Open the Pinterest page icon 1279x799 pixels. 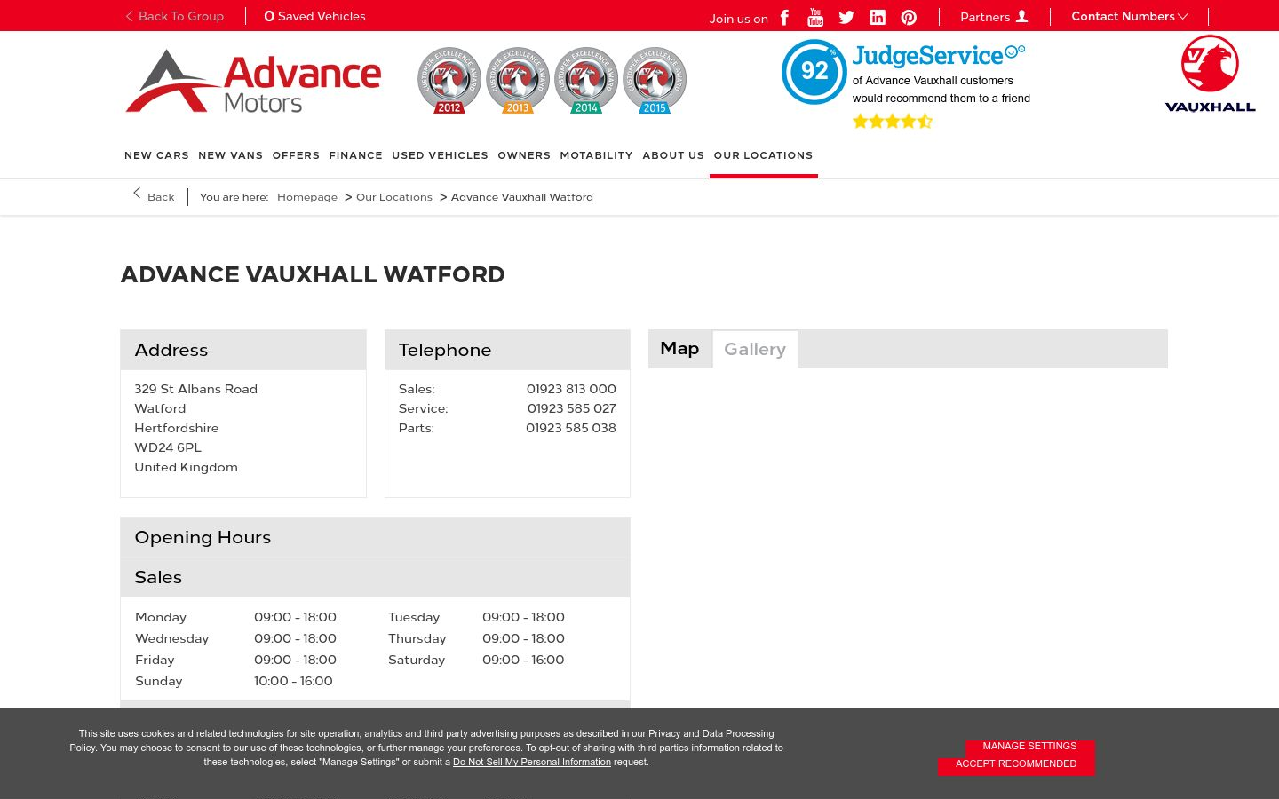click(x=909, y=17)
